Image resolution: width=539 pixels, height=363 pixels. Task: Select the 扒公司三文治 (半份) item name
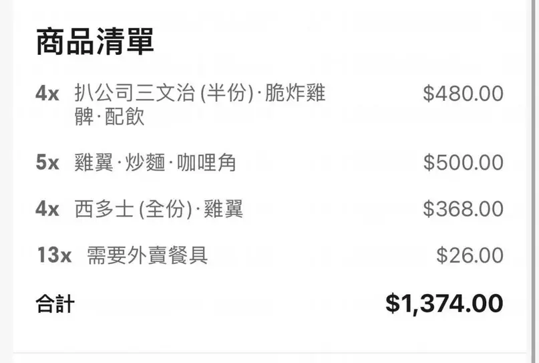point(164,93)
